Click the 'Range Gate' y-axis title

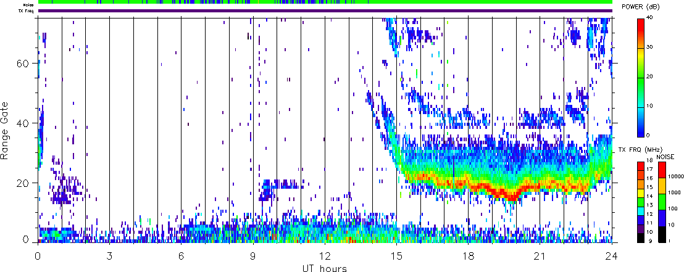coord(5,130)
